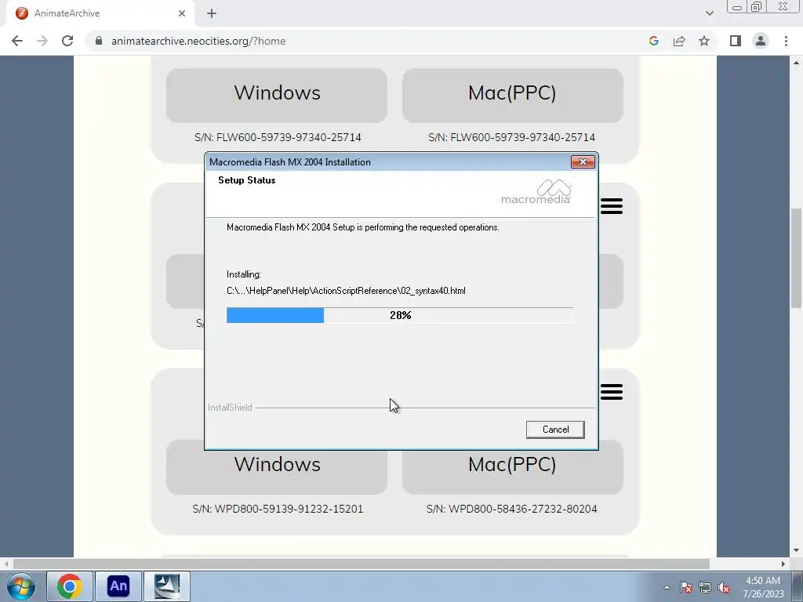Switch to the installer taskbar item

(167, 586)
